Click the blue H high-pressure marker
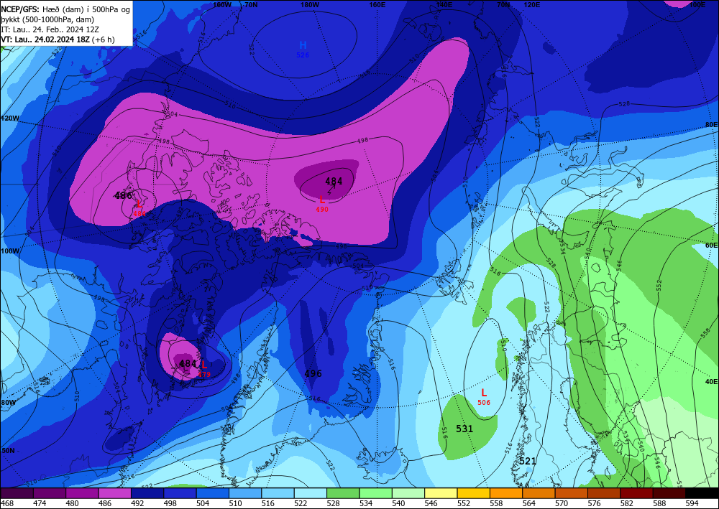The image size is (719, 509). pyautogui.click(x=303, y=45)
